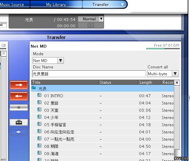
Task: Open the Normal playback mode dropdown
Action: 91,19
